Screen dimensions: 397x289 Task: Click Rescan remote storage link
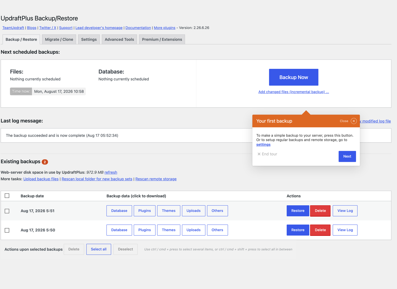coord(156,179)
